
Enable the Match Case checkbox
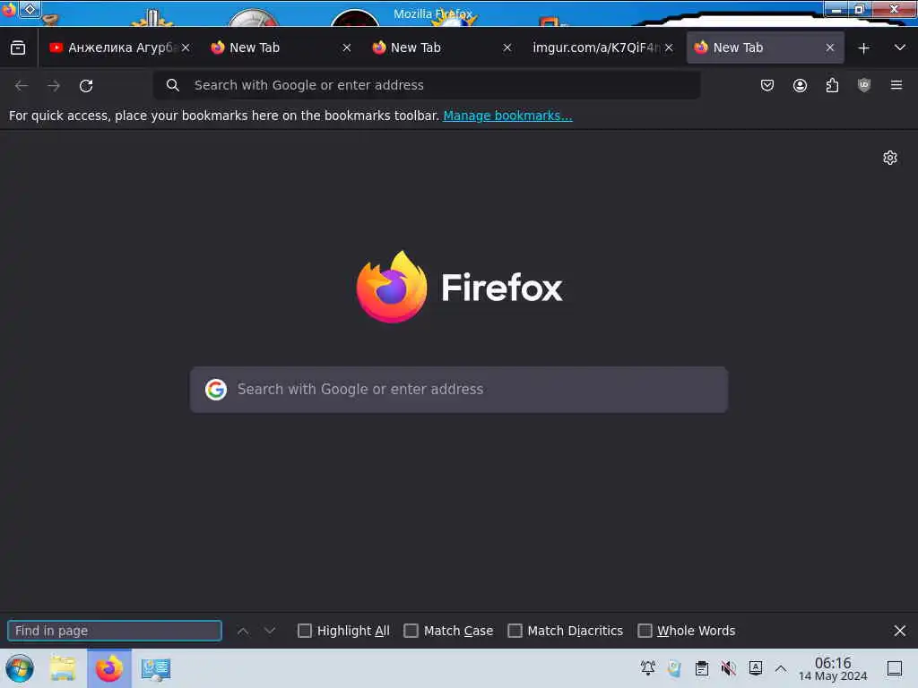[x=411, y=631]
